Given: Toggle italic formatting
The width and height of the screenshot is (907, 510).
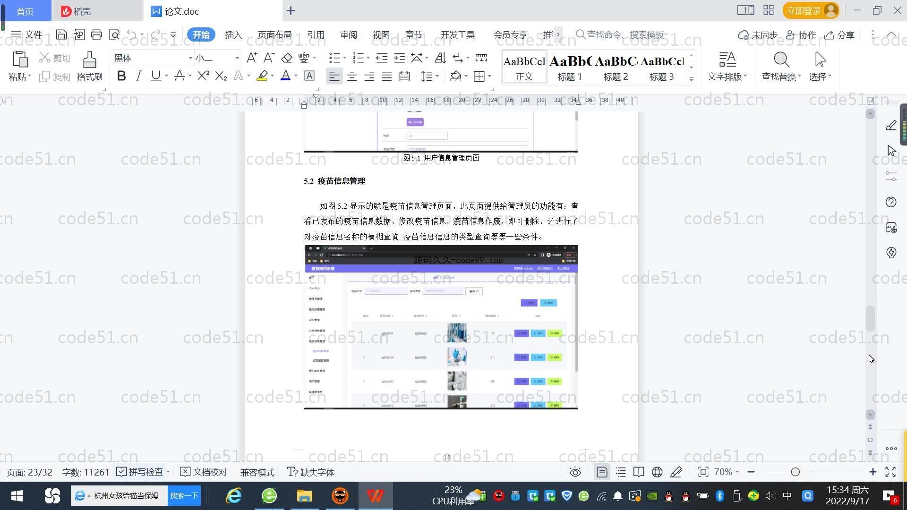Looking at the screenshot, I should click(138, 76).
